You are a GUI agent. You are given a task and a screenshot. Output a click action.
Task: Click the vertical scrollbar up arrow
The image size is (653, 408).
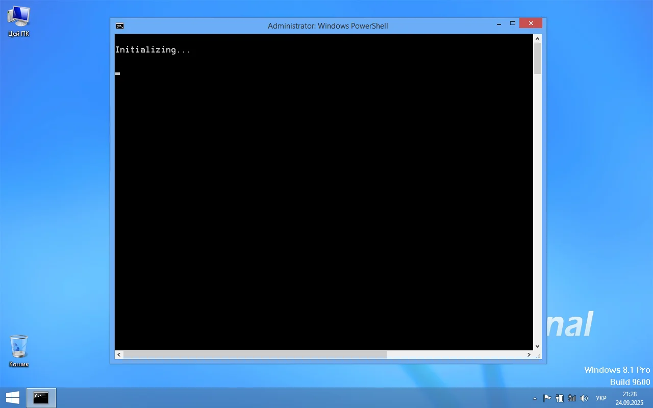click(x=537, y=38)
